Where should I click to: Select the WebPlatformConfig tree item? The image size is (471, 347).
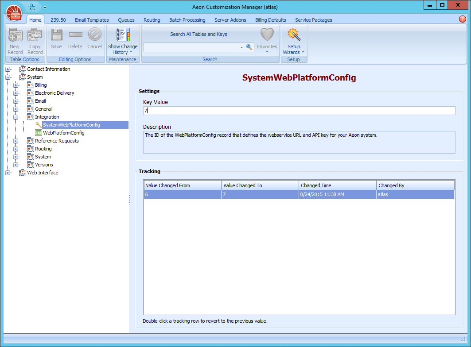tap(64, 133)
